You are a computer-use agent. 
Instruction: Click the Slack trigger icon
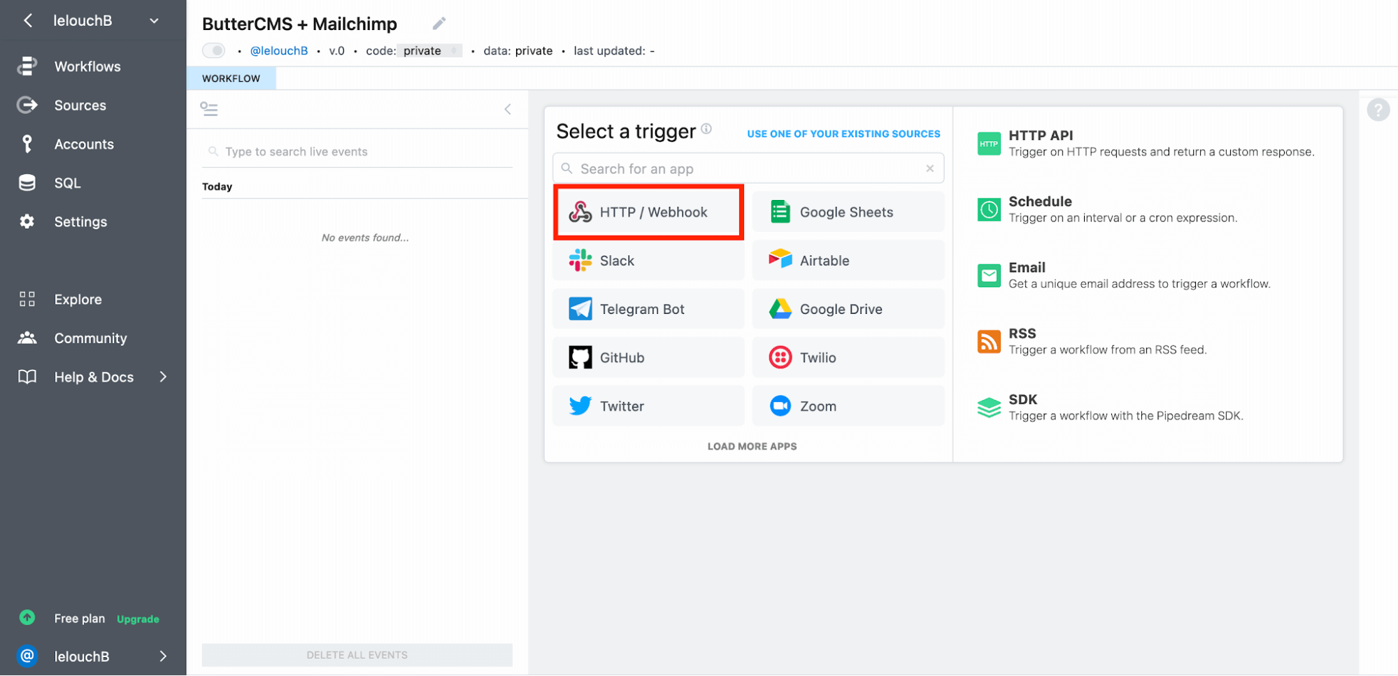tap(580, 261)
